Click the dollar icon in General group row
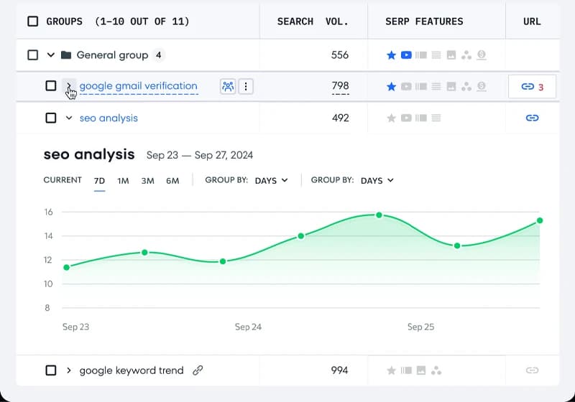The height and width of the screenshot is (402, 575). tap(482, 55)
